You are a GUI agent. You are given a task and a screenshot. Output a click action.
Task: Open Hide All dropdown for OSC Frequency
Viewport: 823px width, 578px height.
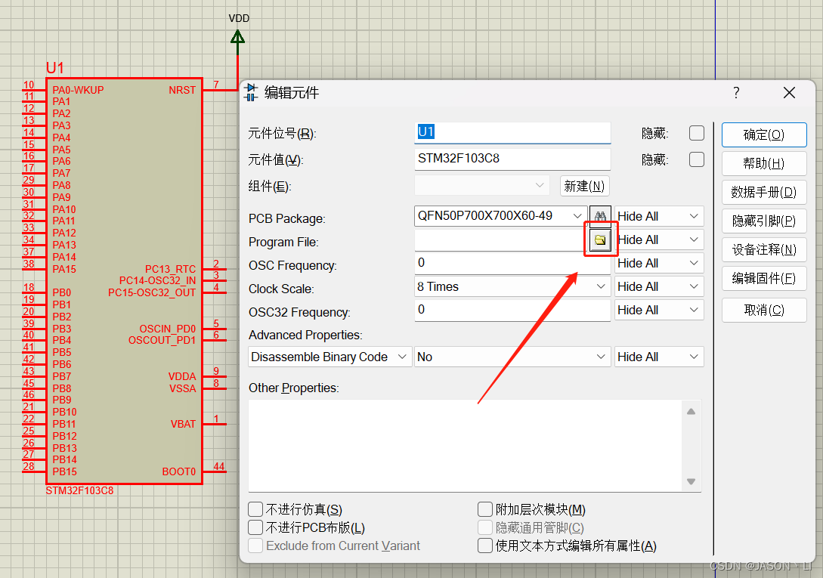pos(659,263)
